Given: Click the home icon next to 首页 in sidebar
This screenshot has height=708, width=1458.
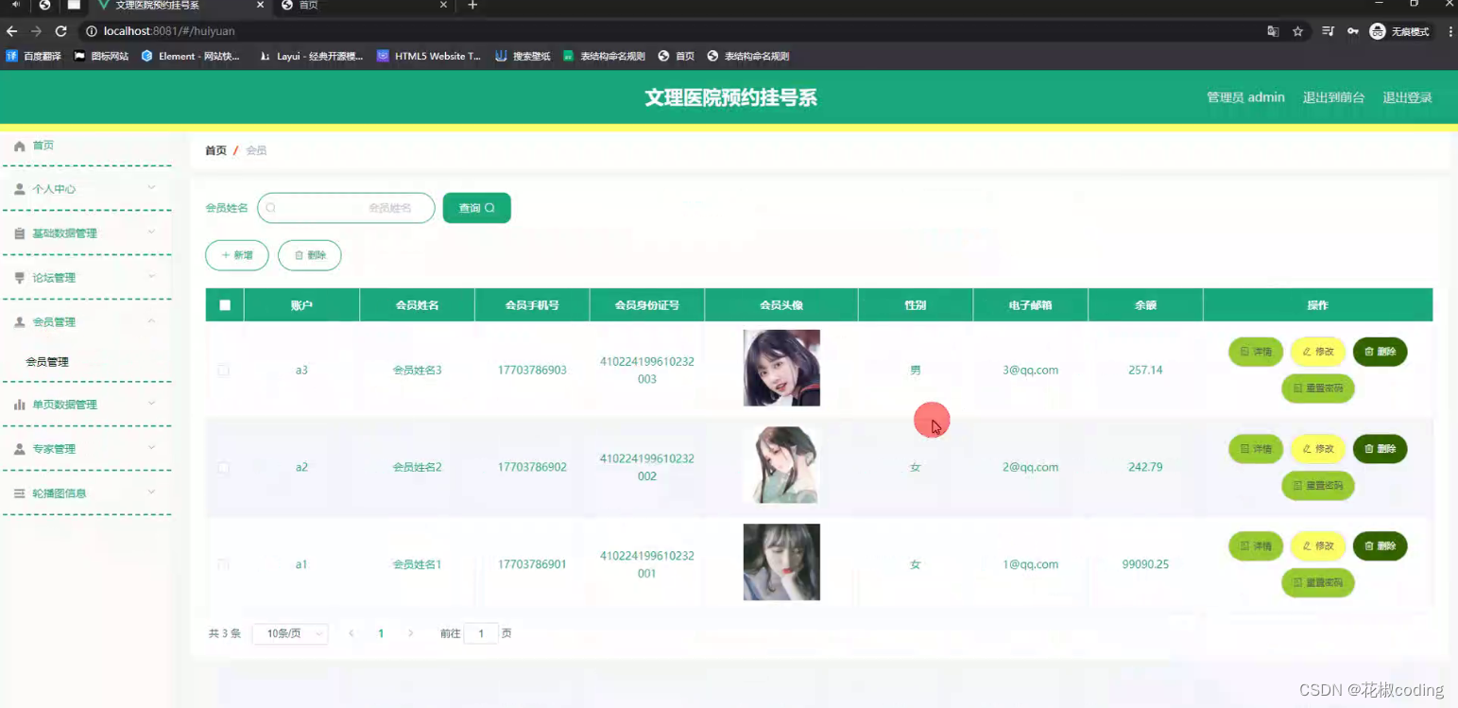Looking at the screenshot, I should coord(20,145).
